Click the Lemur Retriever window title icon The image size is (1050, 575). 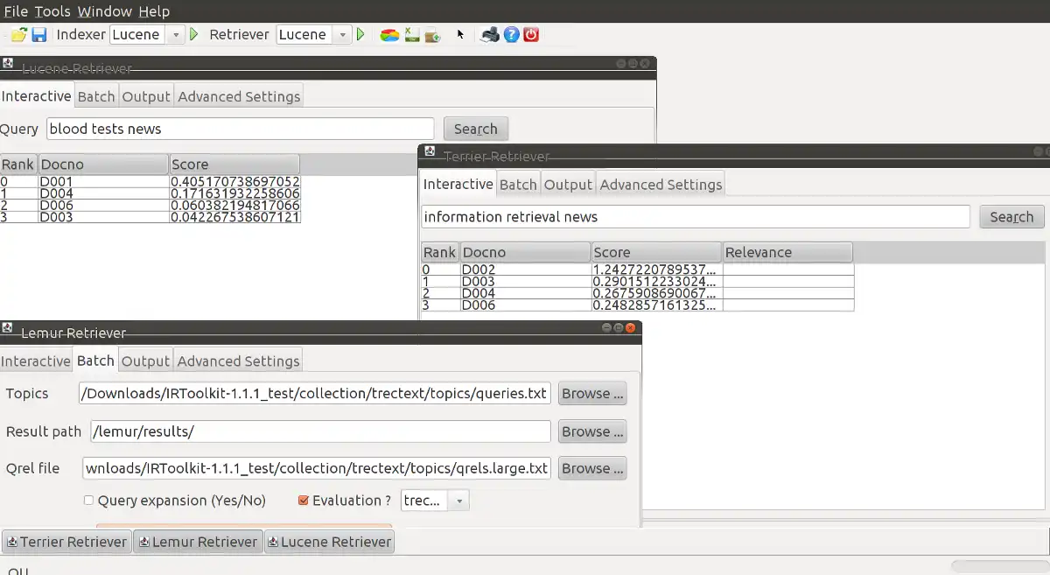8,328
